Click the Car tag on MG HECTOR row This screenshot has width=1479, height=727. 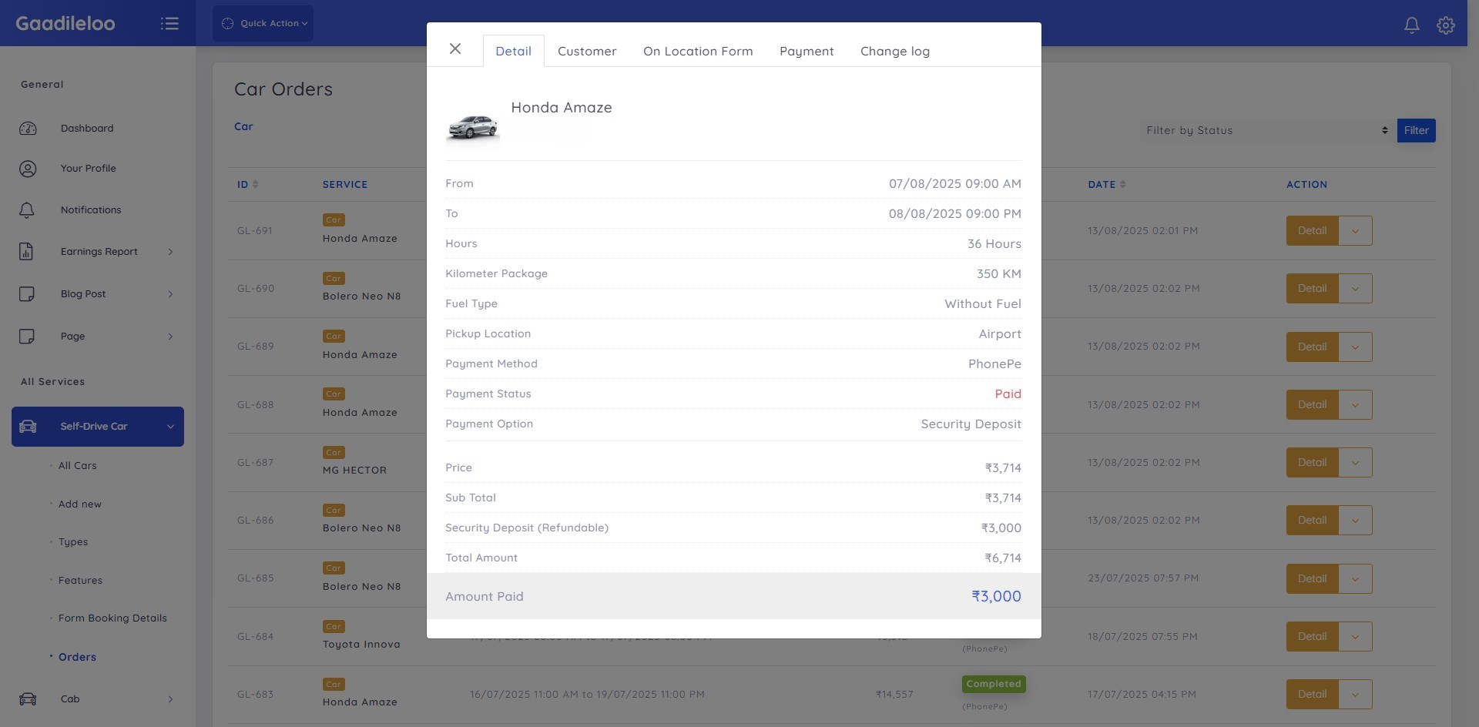pyautogui.click(x=334, y=452)
